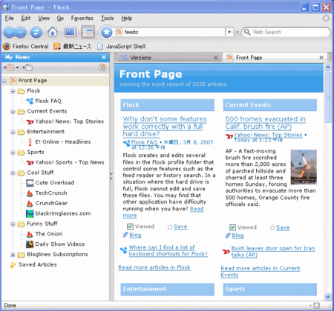Open the 最新ニュース feed bookmark

pyautogui.click(x=73, y=47)
